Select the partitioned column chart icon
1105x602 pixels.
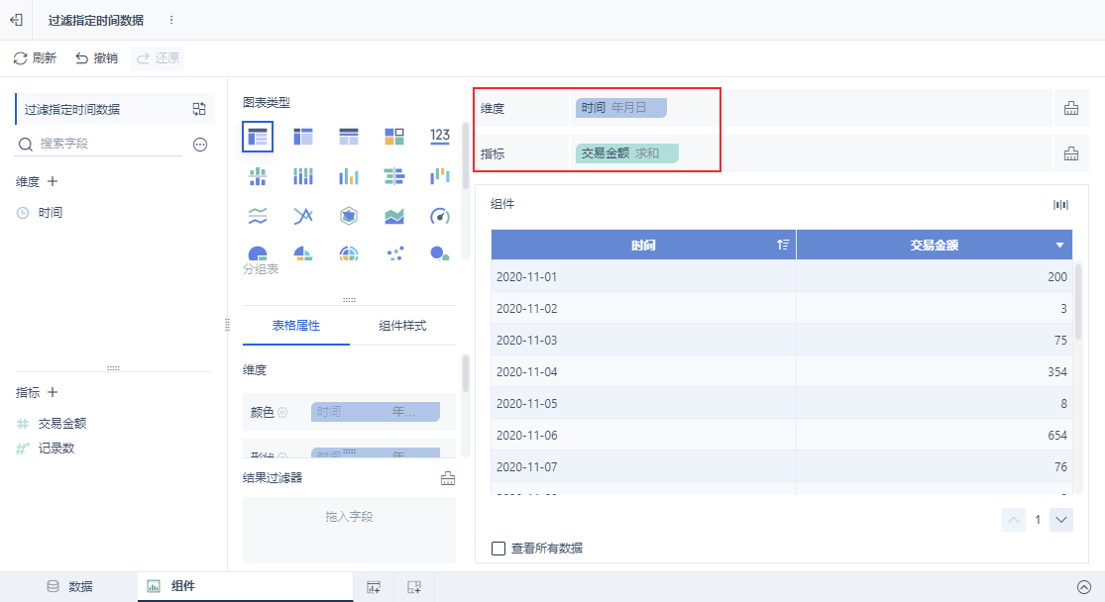258,176
